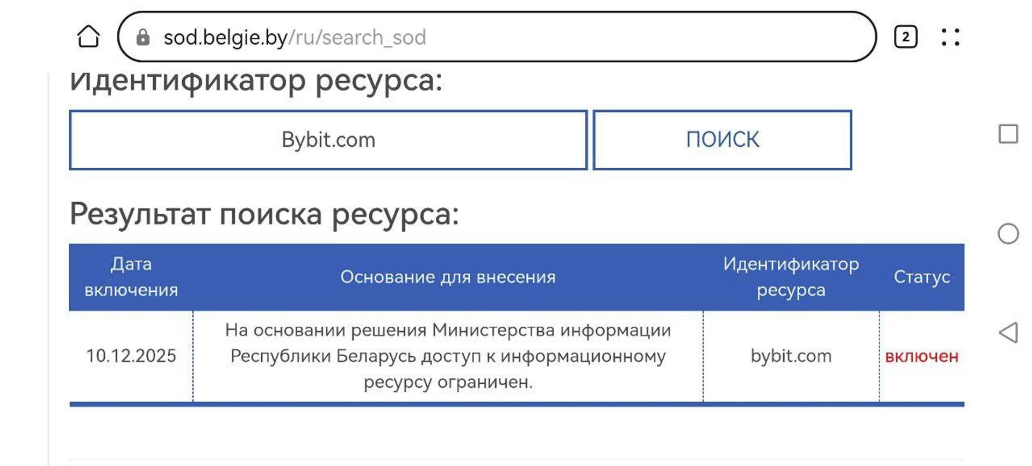The height and width of the screenshot is (466, 1032).
Task: Click the Основание для внесения column header
Action: point(447,277)
